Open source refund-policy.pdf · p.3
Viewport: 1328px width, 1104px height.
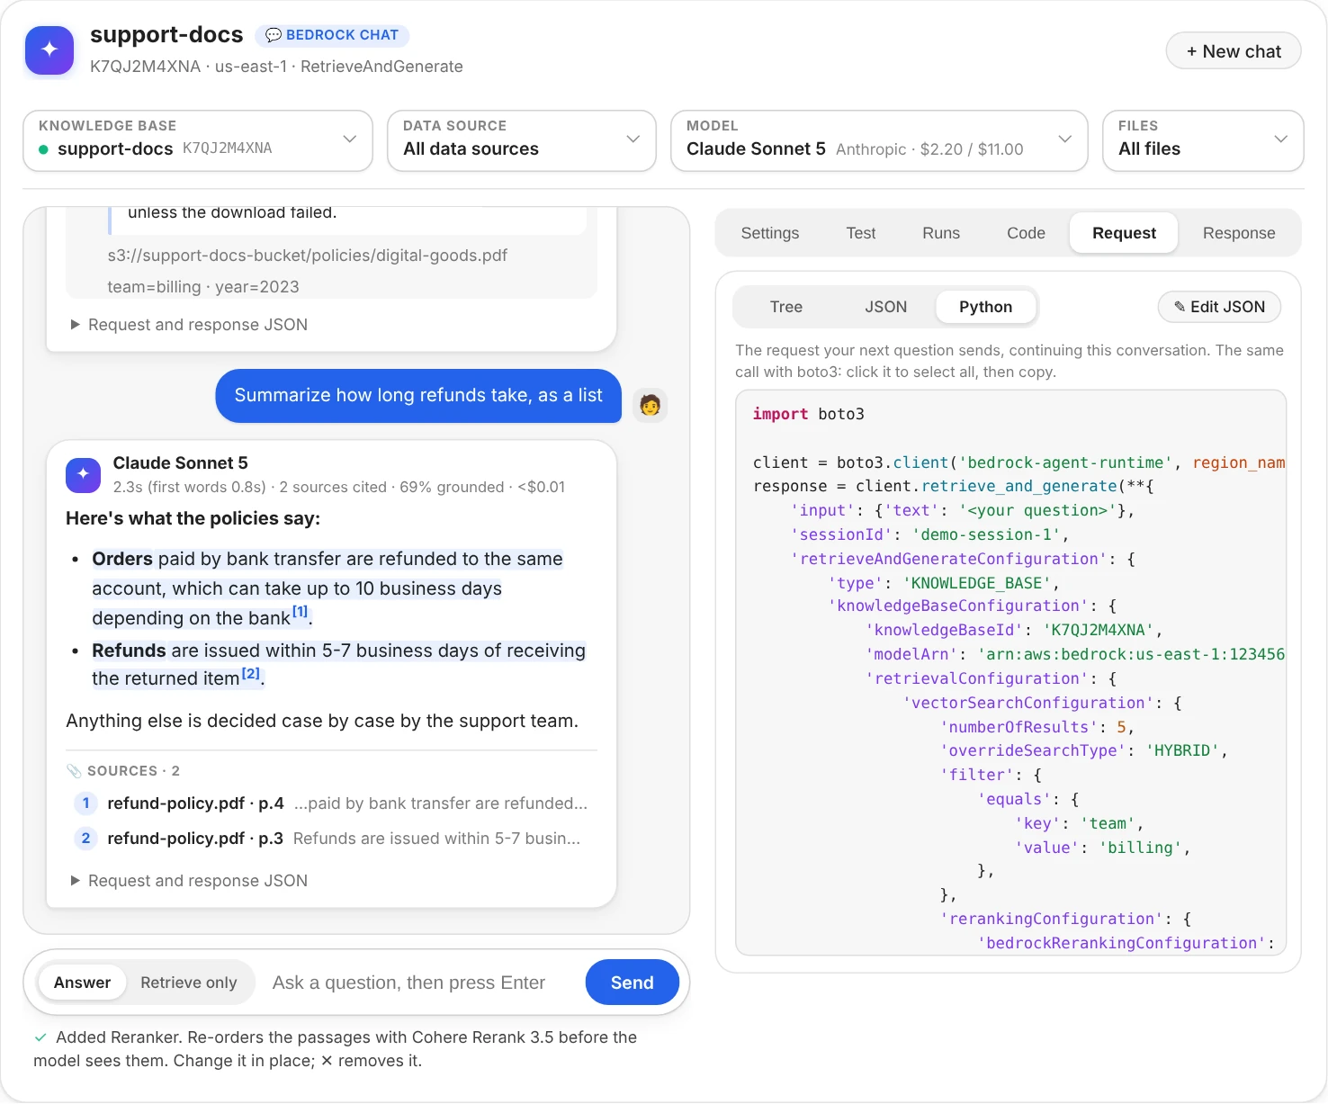pyautogui.click(x=331, y=839)
